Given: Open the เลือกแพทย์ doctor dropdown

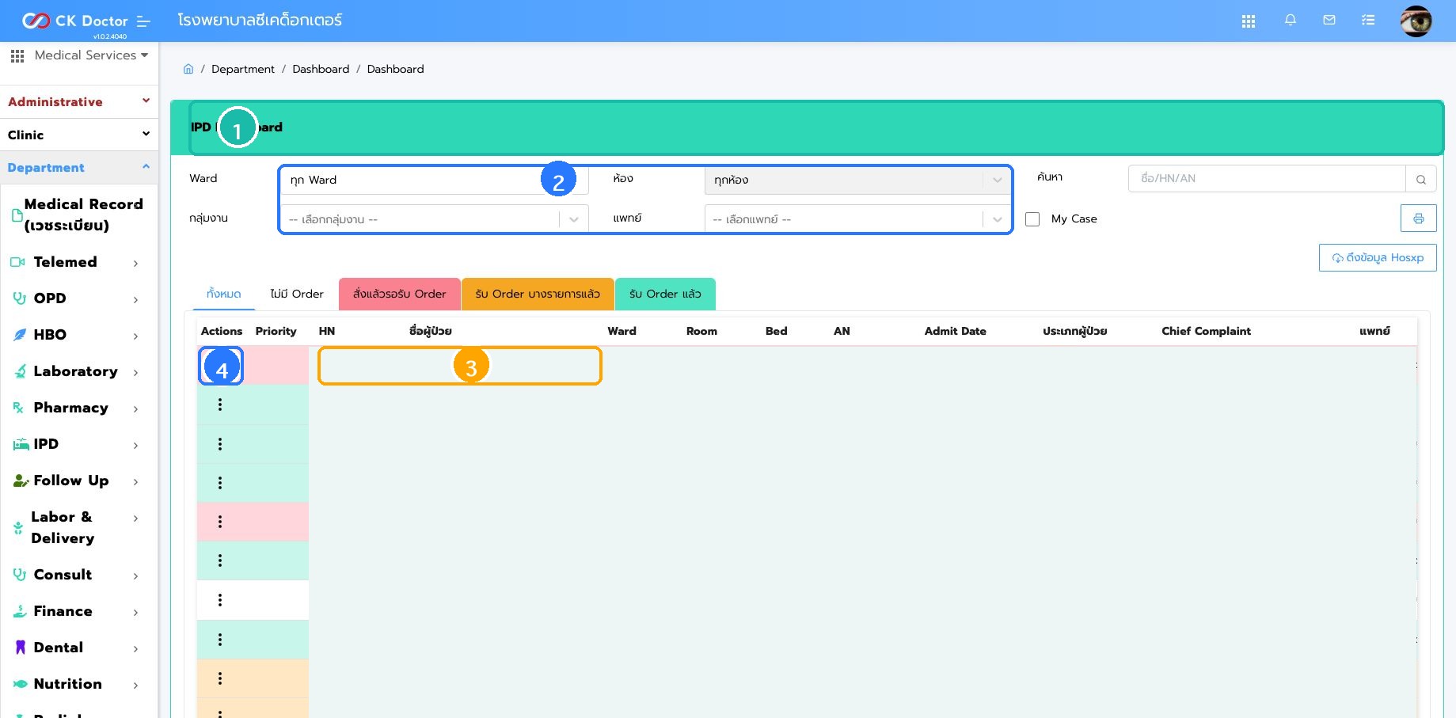Looking at the screenshot, I should pyautogui.click(x=857, y=219).
